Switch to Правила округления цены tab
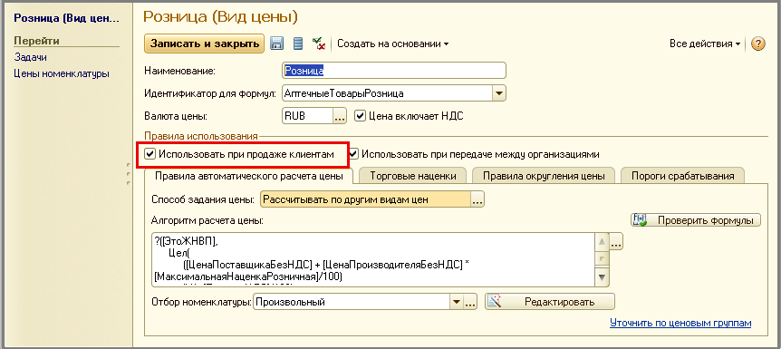The width and height of the screenshot is (781, 349). tap(544, 176)
